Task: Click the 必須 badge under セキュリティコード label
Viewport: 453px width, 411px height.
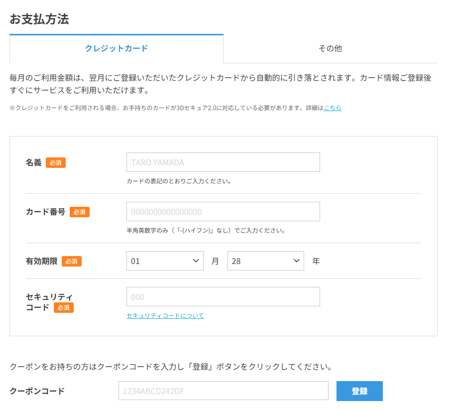Action: (x=64, y=307)
